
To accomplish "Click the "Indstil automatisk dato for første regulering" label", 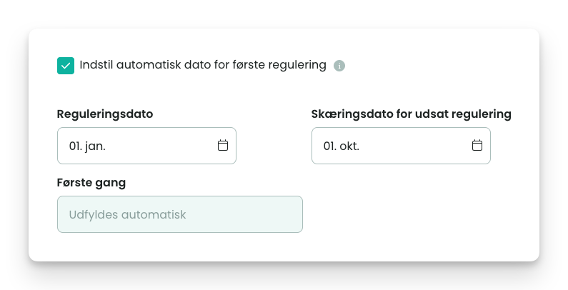I will pos(203,65).
